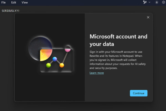Open Notepad settings gear
166x111 pixels.
(164, 2)
